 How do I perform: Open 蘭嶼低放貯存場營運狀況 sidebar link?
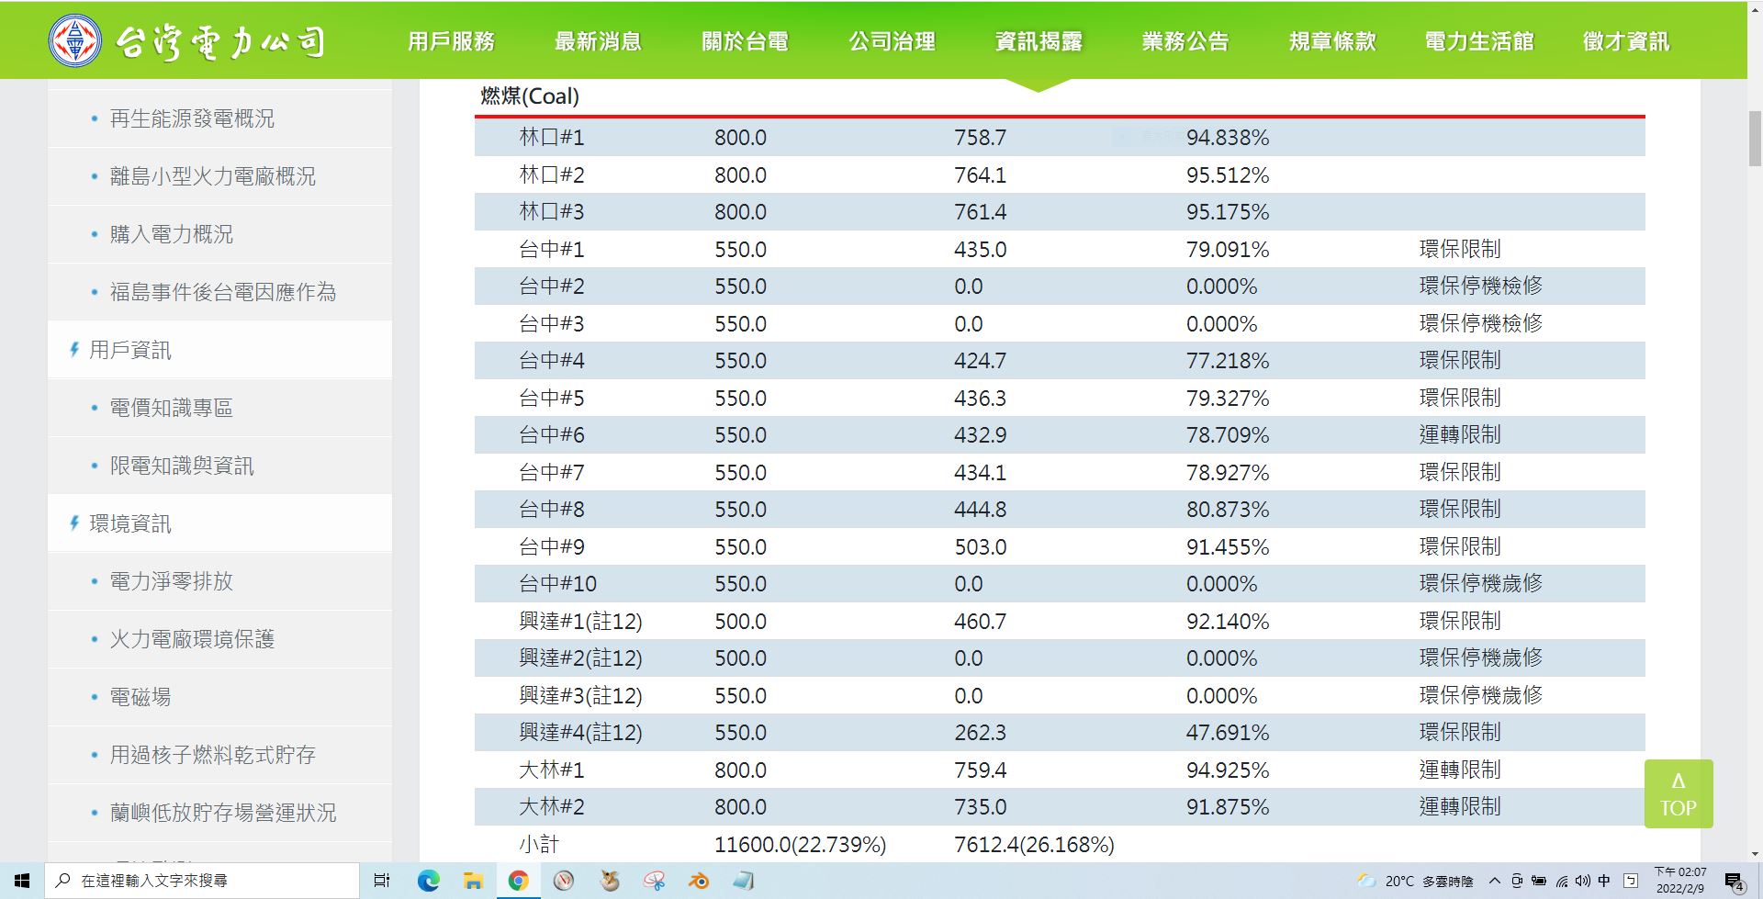[x=223, y=813]
